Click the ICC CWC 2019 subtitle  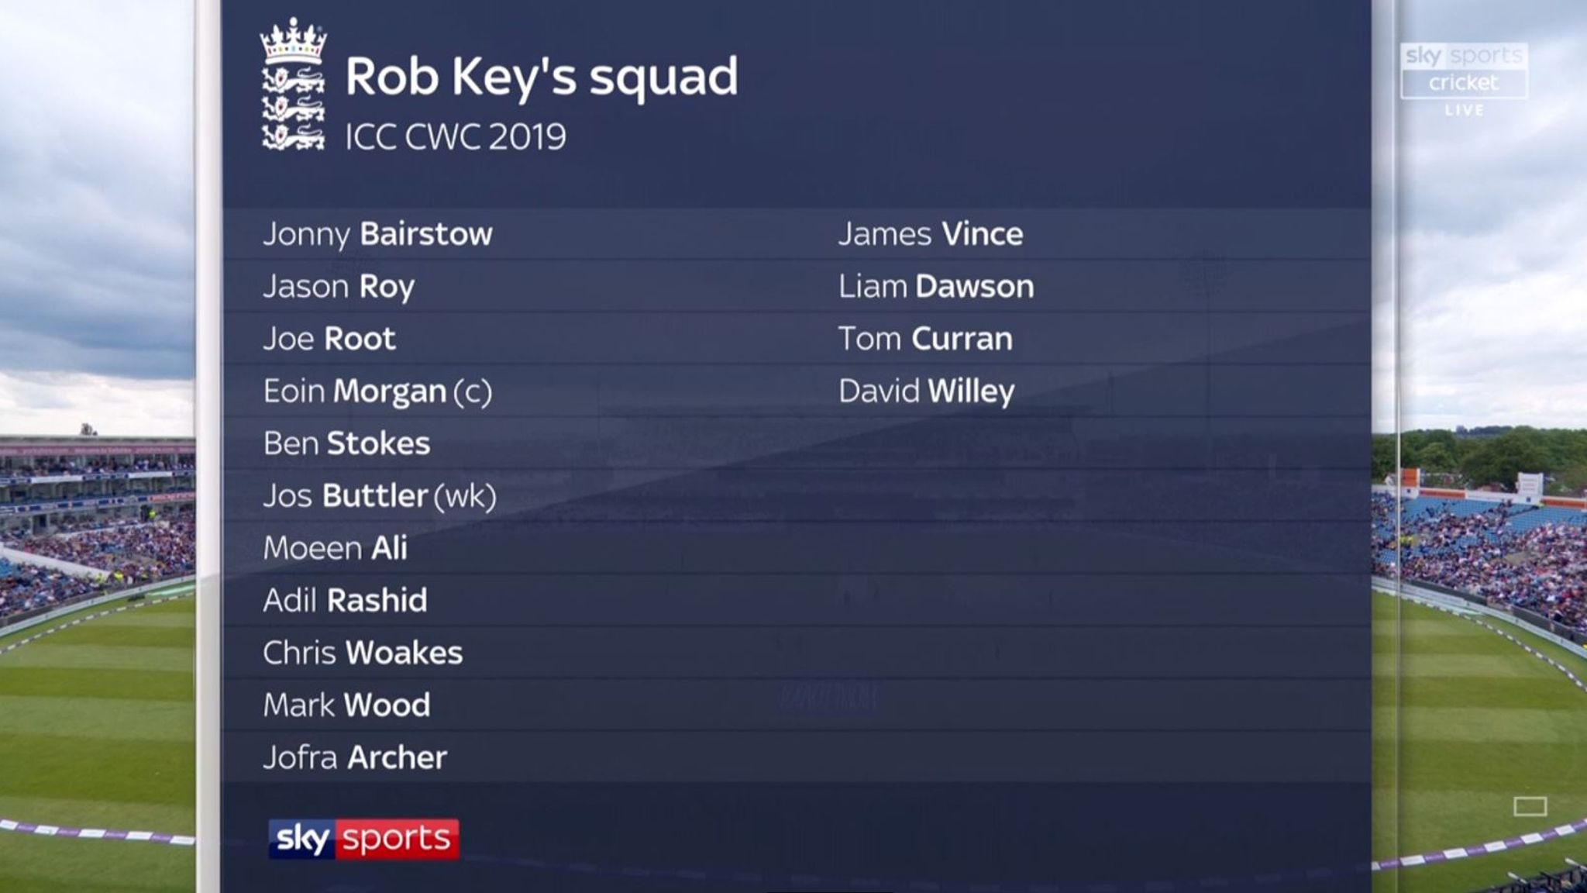(x=455, y=137)
